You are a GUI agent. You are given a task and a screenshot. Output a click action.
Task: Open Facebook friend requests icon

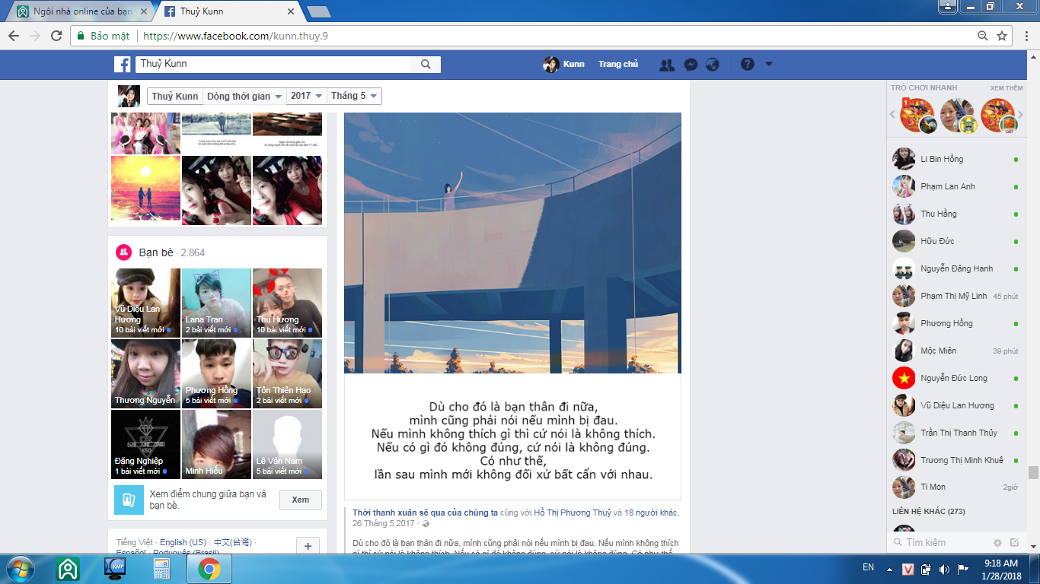(667, 65)
